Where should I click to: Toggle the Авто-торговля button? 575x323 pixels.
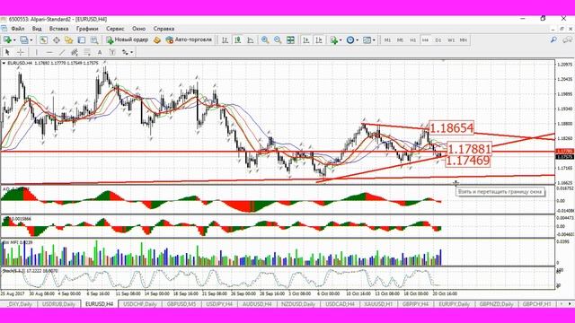click(189, 39)
